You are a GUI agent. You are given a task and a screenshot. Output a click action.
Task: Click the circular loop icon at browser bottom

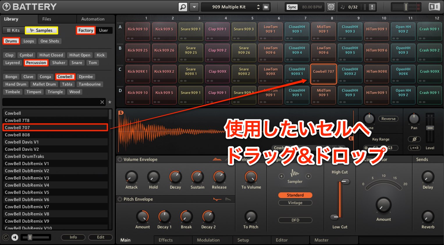(6, 237)
